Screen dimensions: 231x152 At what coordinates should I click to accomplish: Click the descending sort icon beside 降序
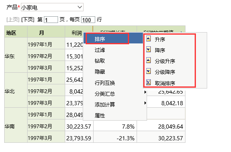pos(148,50)
